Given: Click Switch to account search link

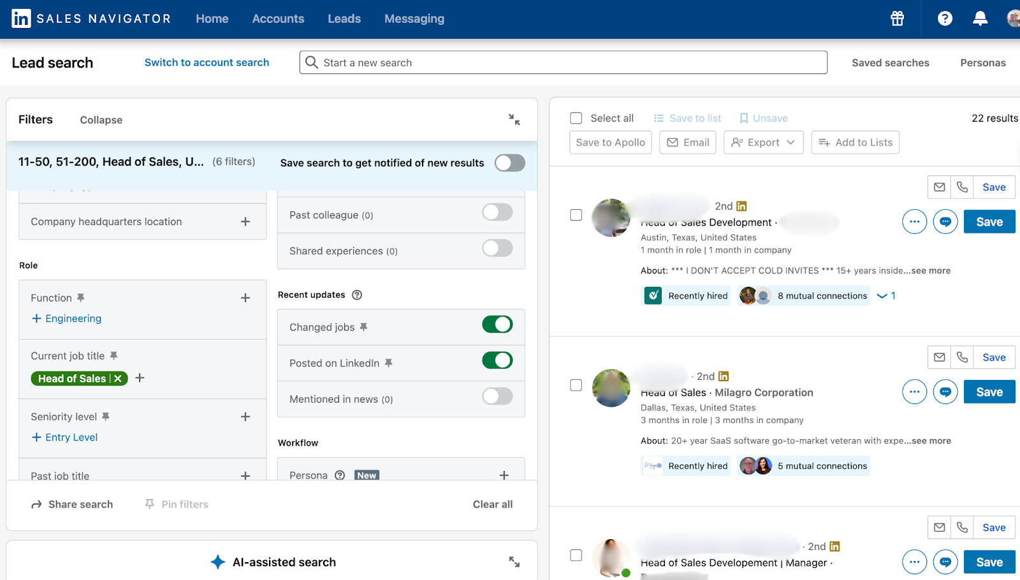Looking at the screenshot, I should (x=207, y=62).
